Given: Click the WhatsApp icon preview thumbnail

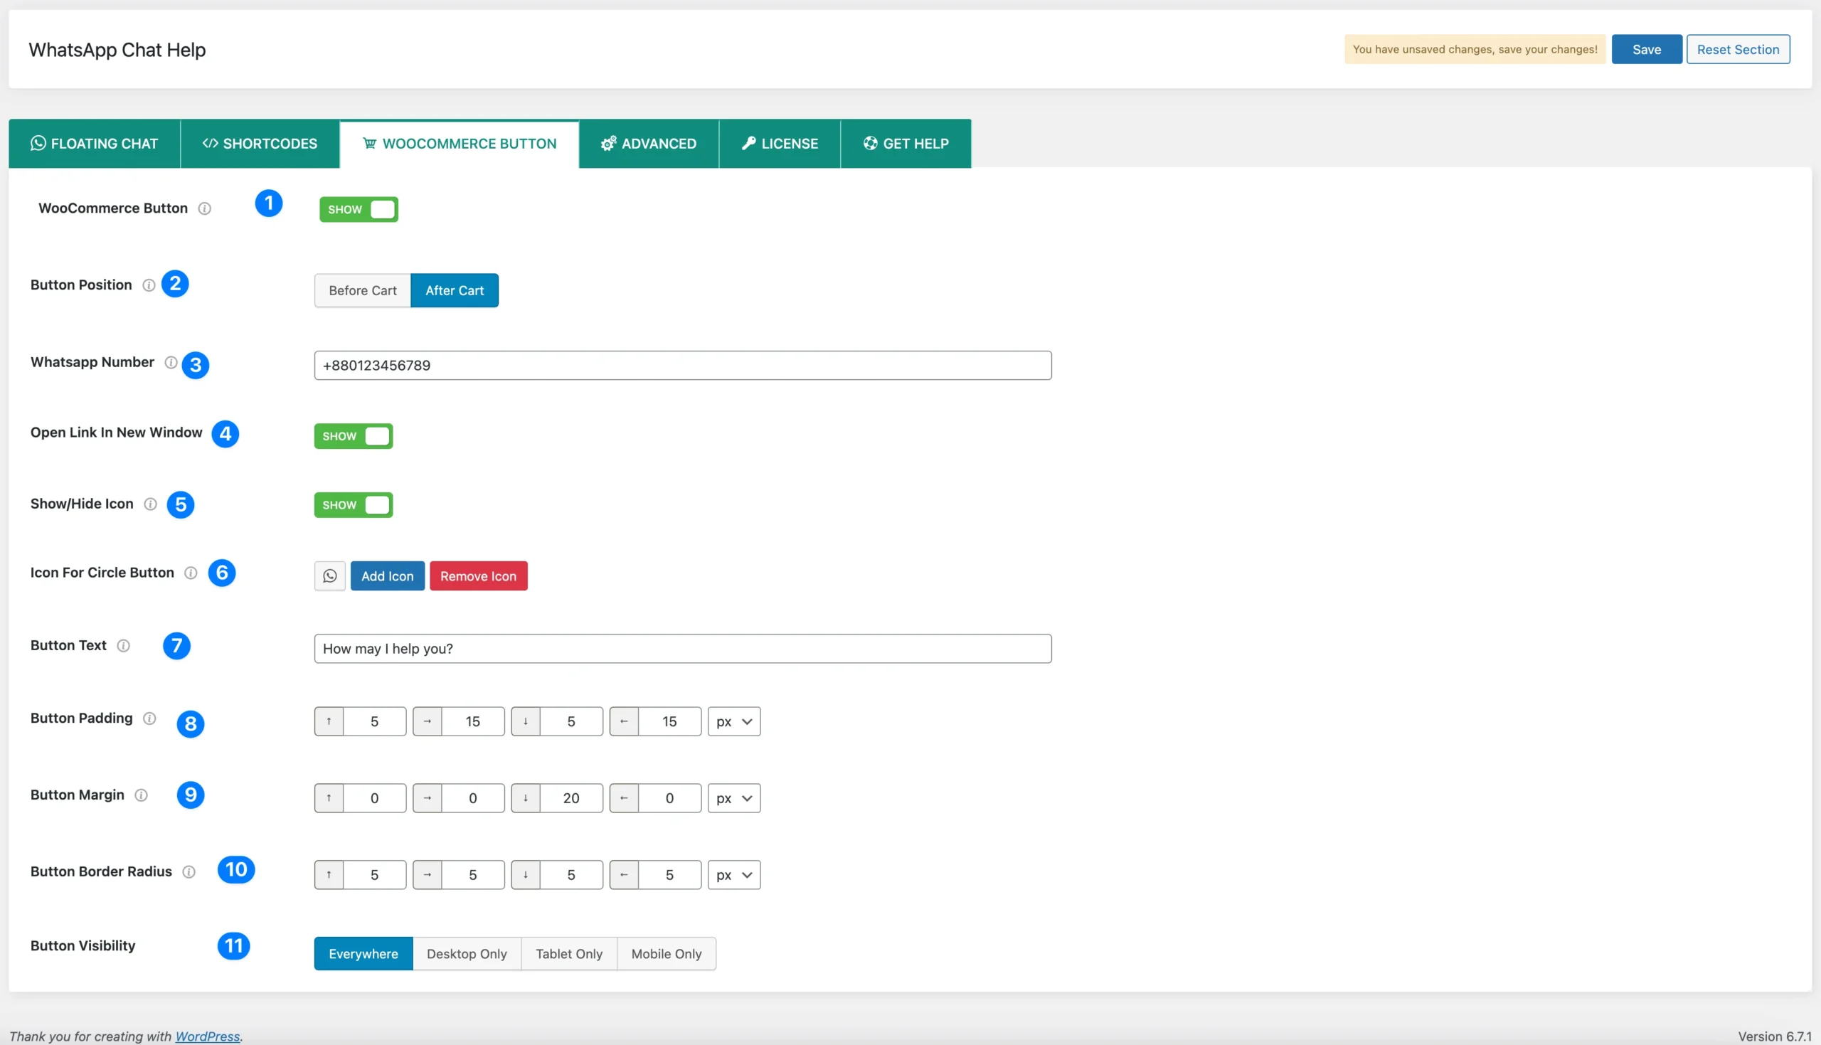Looking at the screenshot, I should pyautogui.click(x=330, y=576).
